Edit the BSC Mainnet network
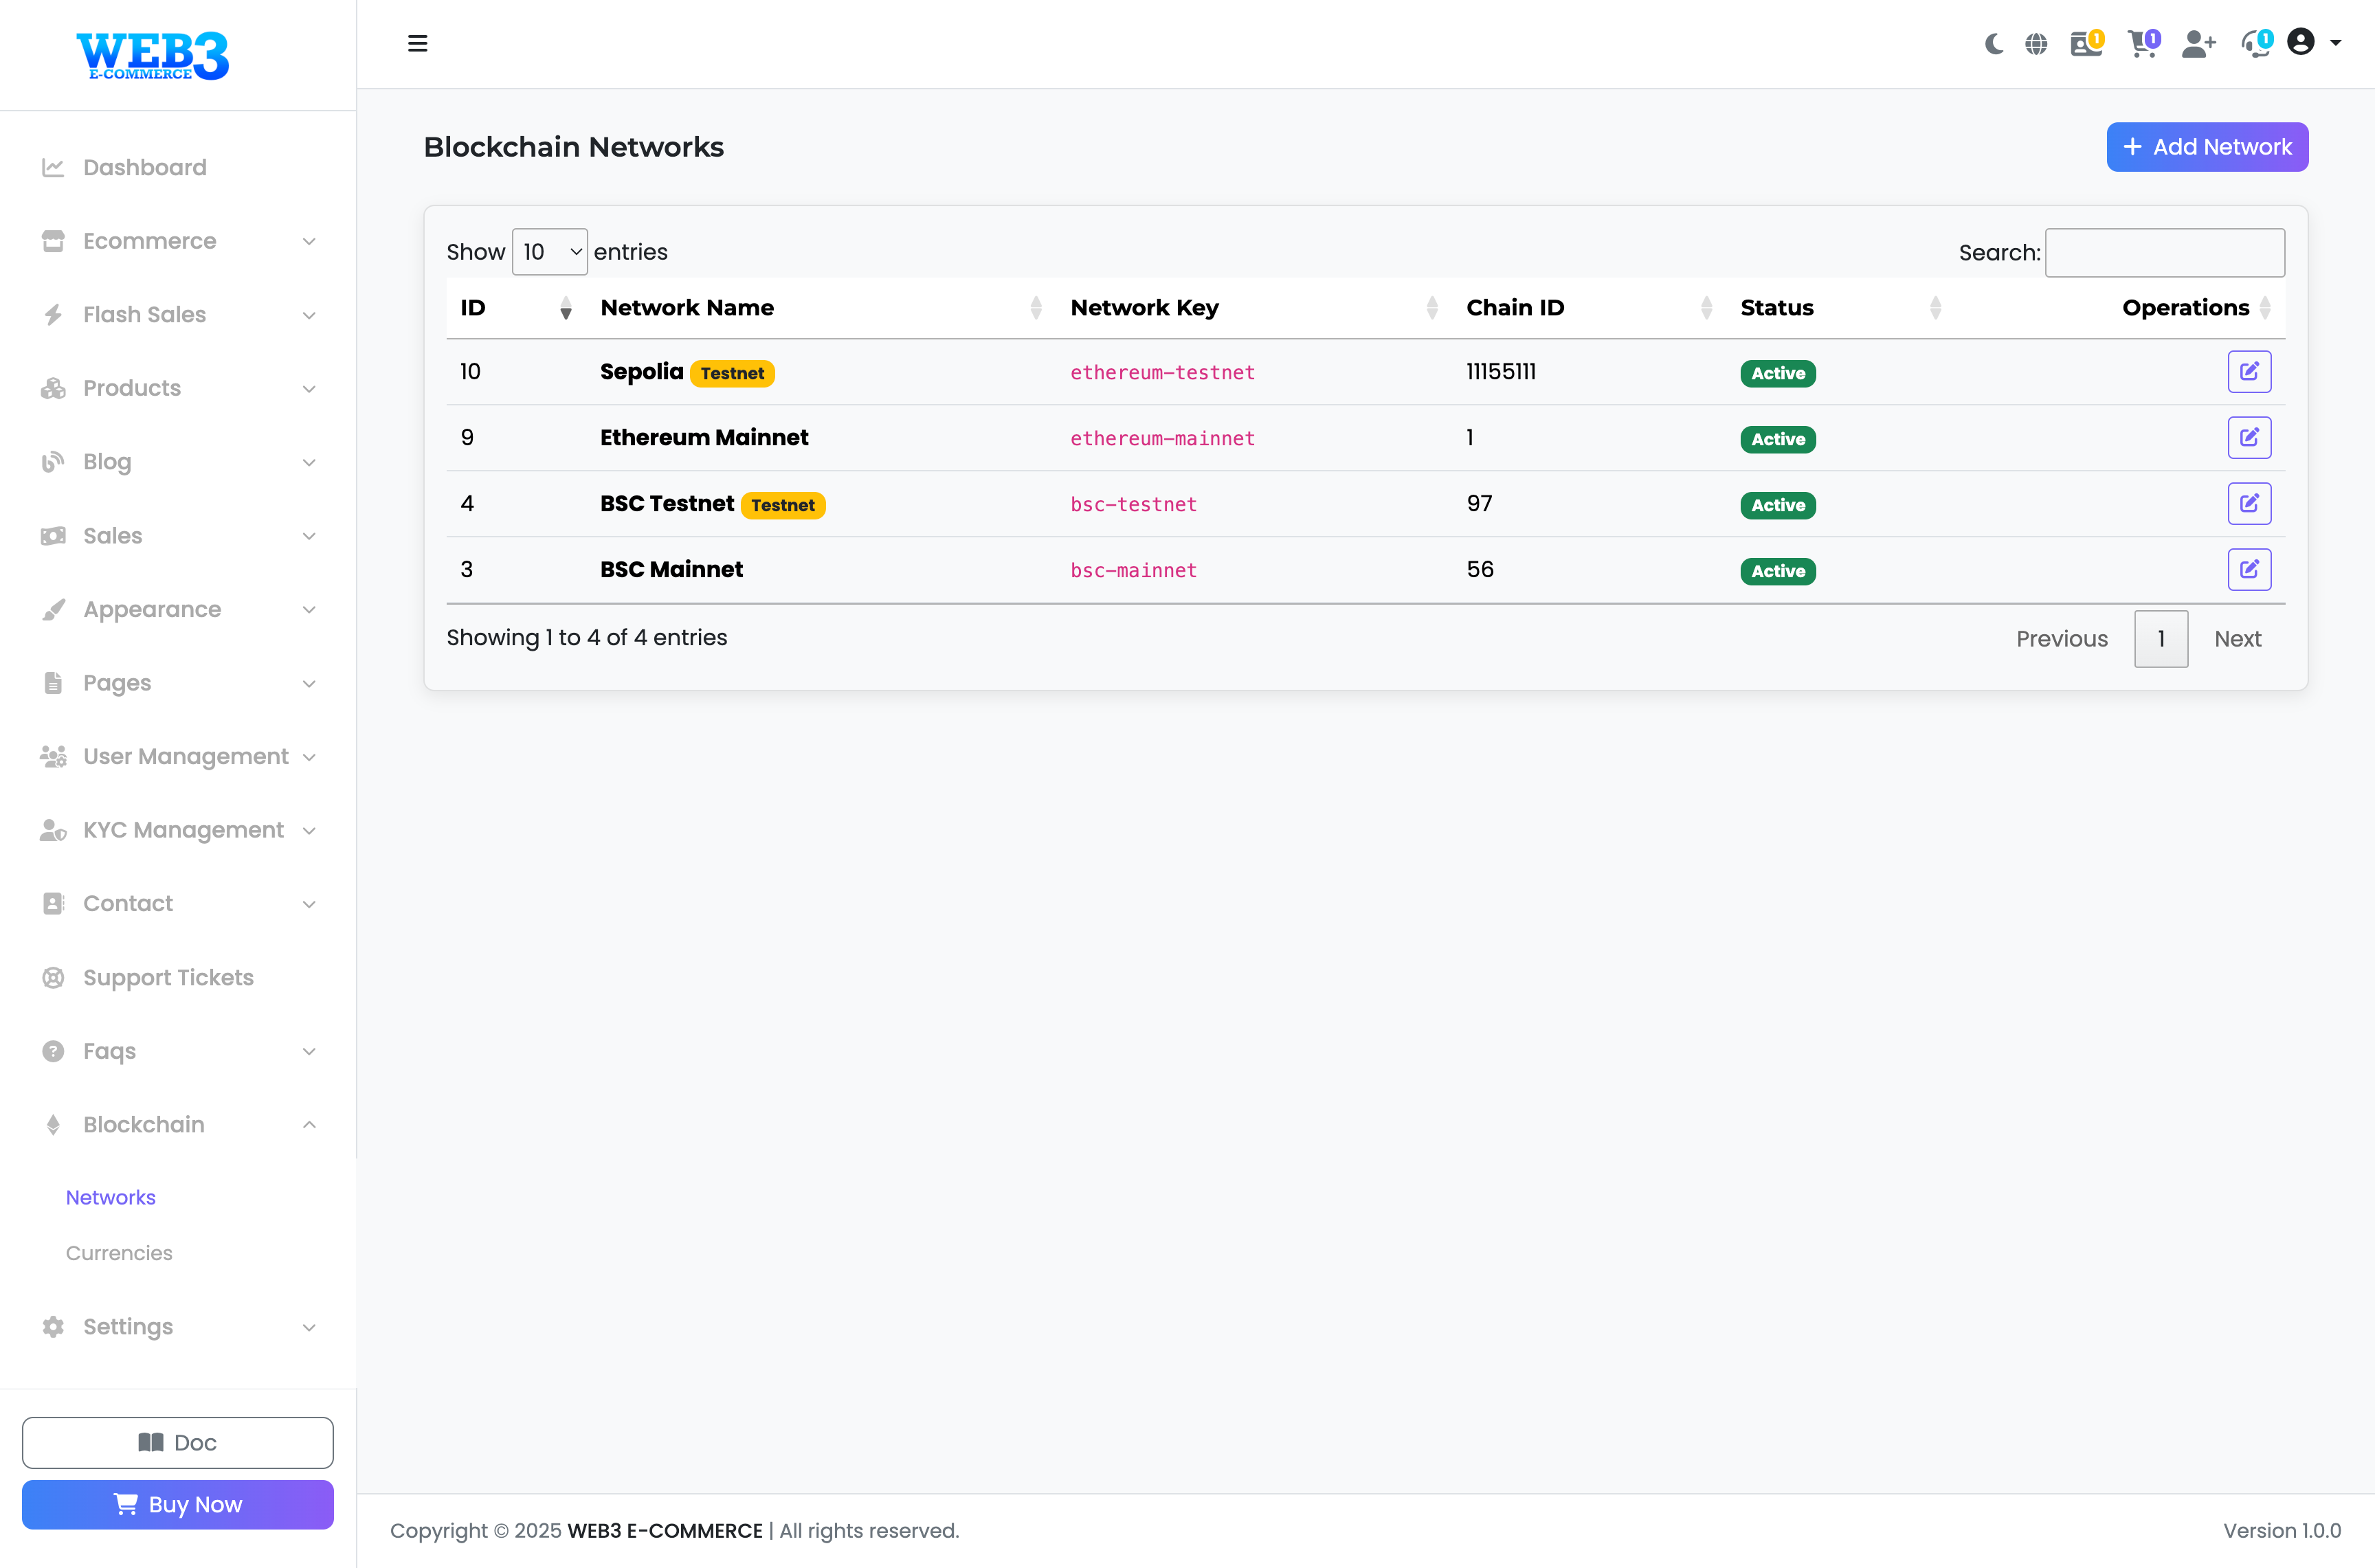The height and width of the screenshot is (1568, 2375). coord(2249,570)
